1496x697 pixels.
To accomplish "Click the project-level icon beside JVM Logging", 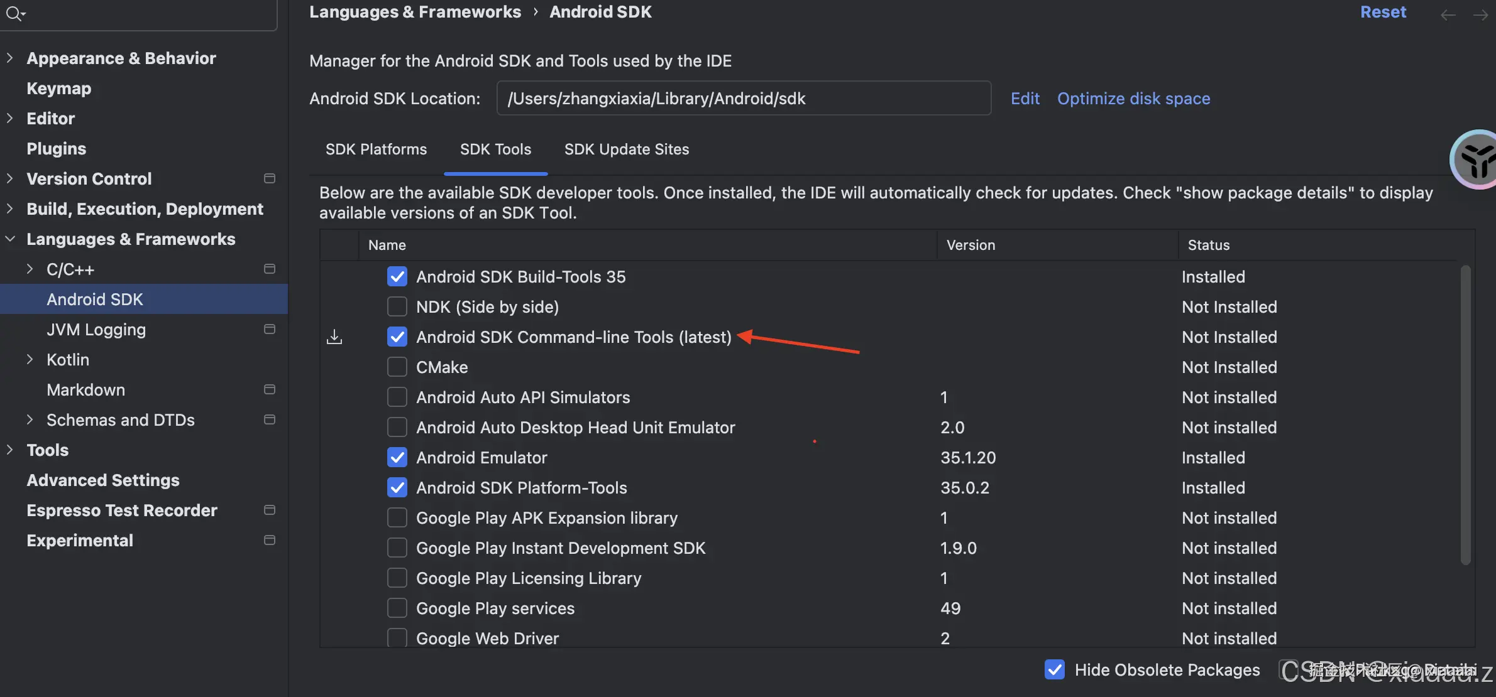I will (270, 330).
